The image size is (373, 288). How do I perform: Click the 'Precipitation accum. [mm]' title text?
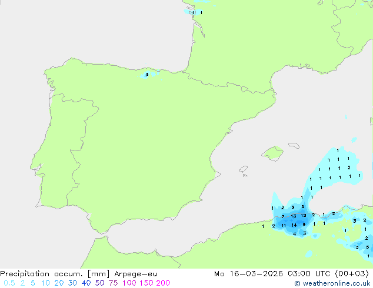coord(55,274)
